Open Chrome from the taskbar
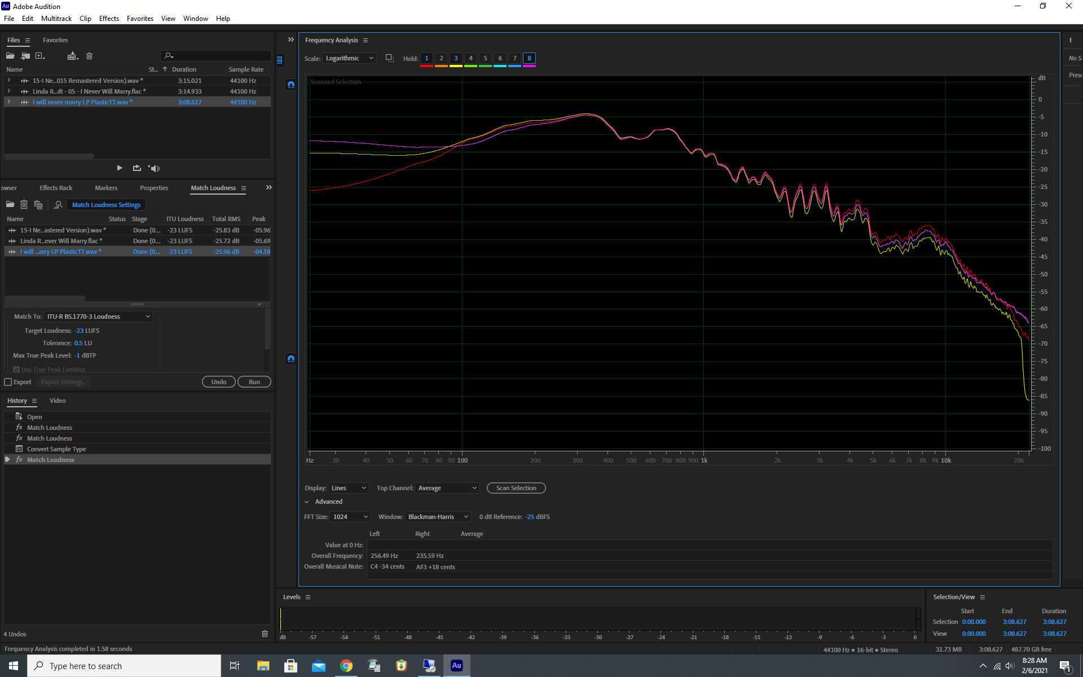The height and width of the screenshot is (677, 1083). 346,666
